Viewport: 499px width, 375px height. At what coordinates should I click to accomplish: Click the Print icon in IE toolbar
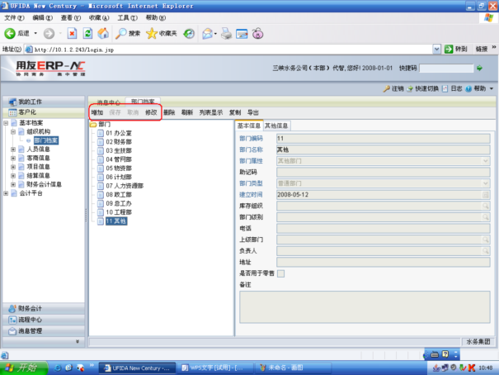[x=226, y=34]
